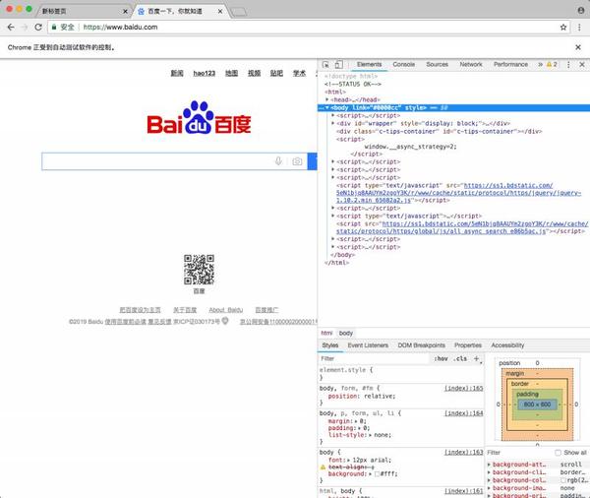Toggle the .cls class editor button

pos(460,358)
